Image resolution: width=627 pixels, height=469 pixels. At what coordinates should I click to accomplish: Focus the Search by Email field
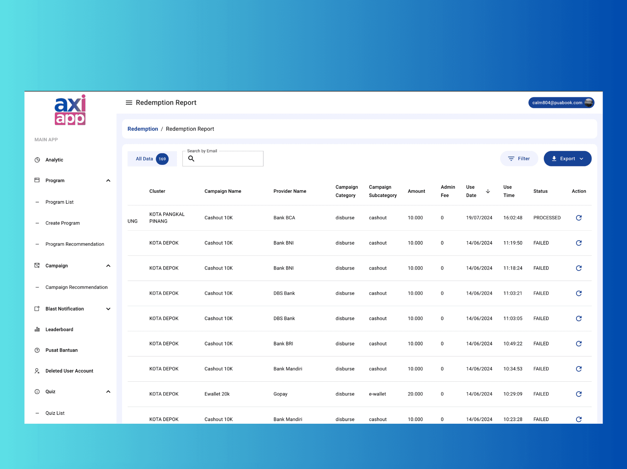(223, 159)
